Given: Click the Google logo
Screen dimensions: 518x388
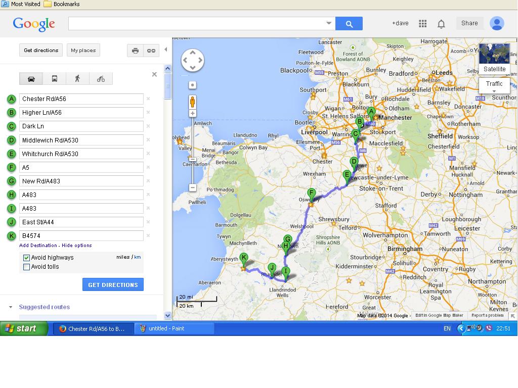Looking at the screenshot, I should tap(34, 24).
